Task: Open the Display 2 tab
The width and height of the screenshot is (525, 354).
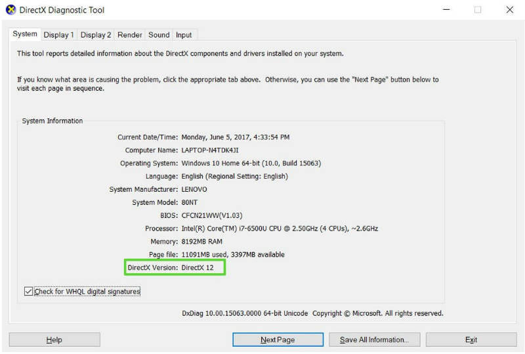Action: (95, 35)
